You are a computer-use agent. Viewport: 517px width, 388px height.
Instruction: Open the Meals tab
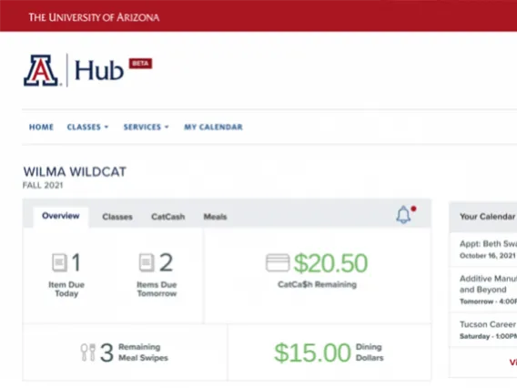(216, 217)
